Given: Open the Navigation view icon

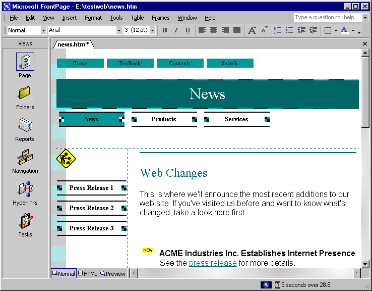Looking at the screenshot, I should tap(25, 157).
